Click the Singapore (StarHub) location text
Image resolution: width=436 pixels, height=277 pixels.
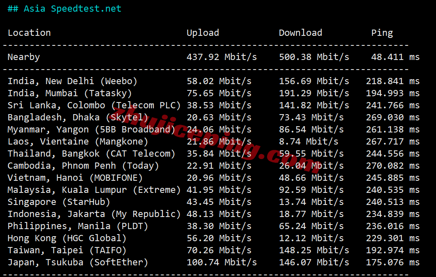[59, 202]
